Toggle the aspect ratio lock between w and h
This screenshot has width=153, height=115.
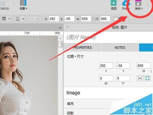94,19
